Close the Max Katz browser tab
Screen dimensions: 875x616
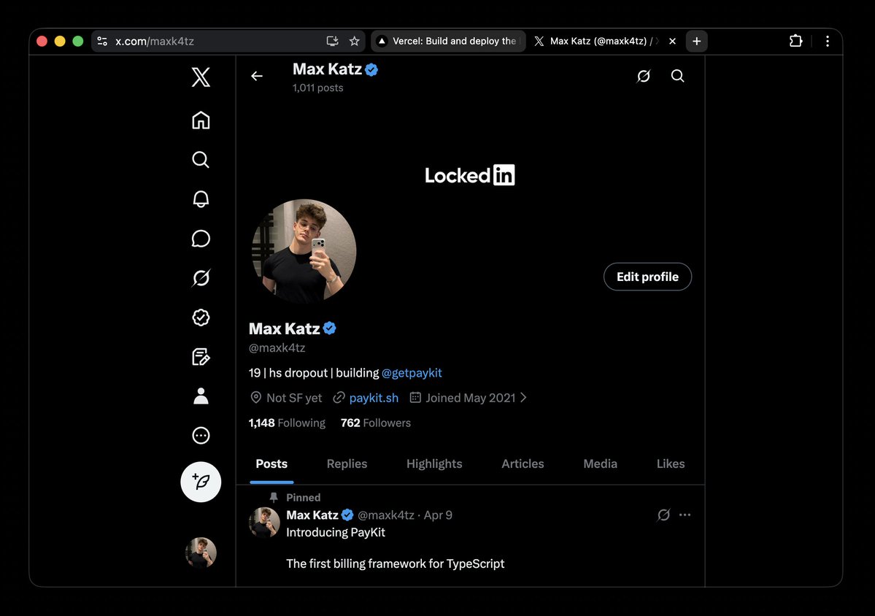pyautogui.click(x=672, y=42)
